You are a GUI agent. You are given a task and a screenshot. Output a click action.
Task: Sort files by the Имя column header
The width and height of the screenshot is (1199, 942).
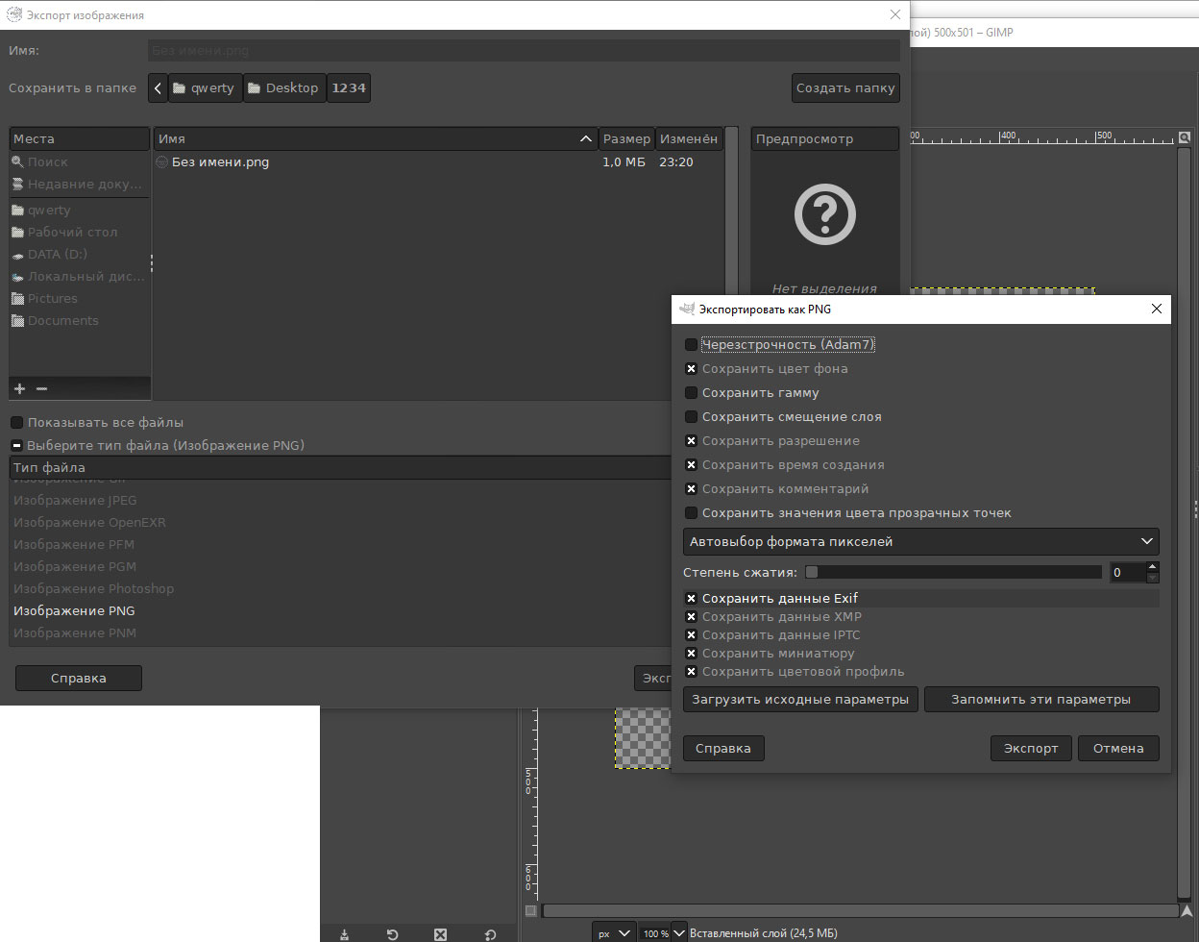(376, 139)
